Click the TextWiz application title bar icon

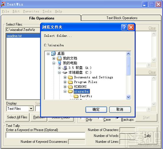tap(3, 4)
